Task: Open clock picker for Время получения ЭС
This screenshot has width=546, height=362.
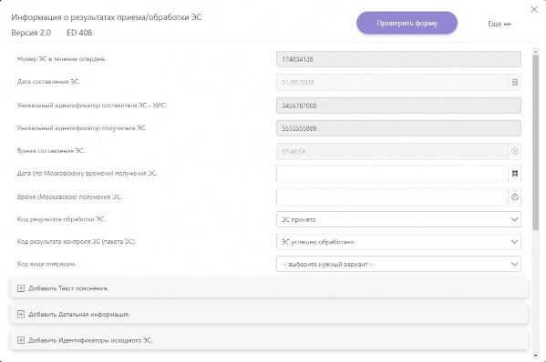Action: tap(515, 197)
